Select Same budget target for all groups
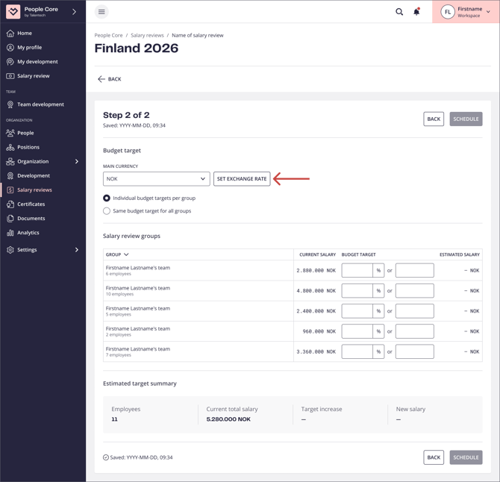The width and height of the screenshot is (500, 482). [x=107, y=211]
